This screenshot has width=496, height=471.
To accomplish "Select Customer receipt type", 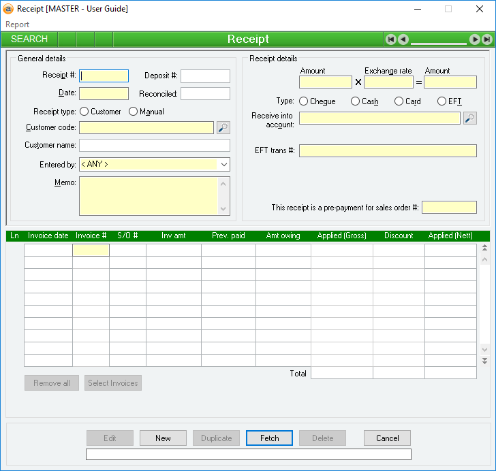I will 84,112.
